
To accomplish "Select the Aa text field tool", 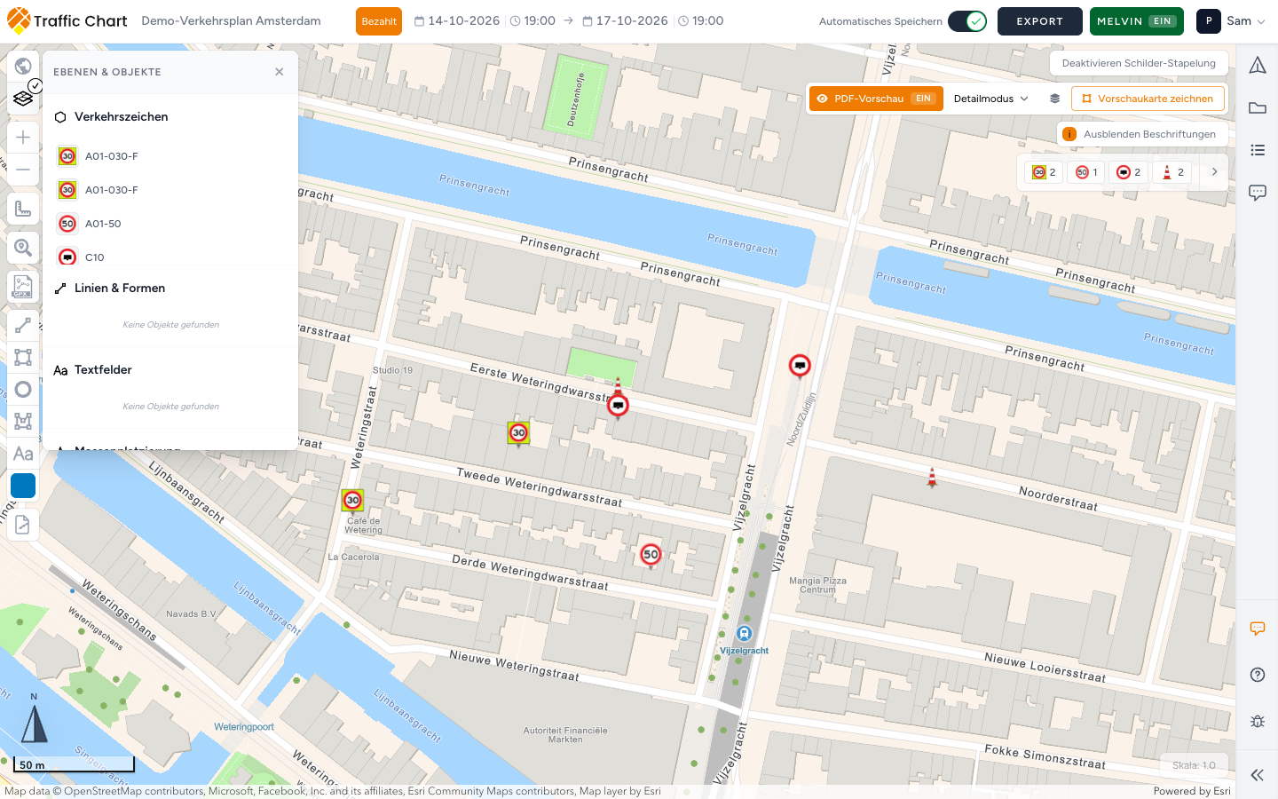I will click(23, 454).
